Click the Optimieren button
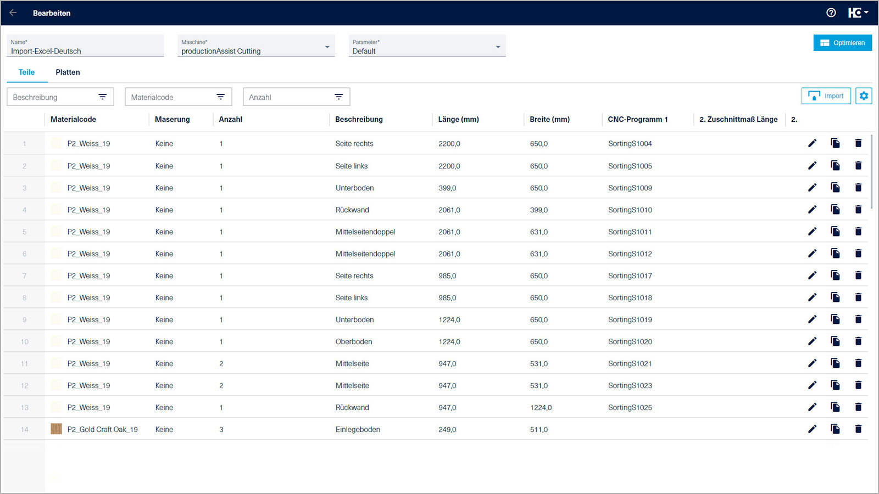 tap(842, 43)
